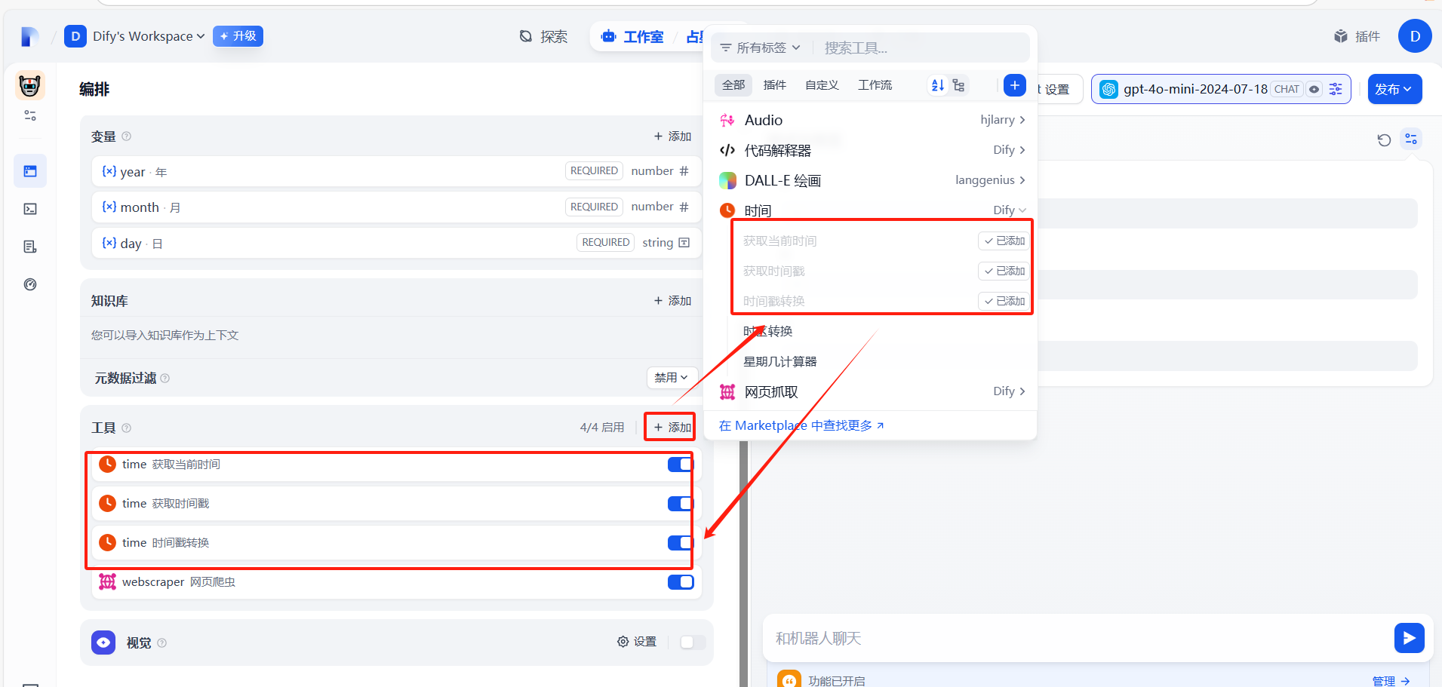This screenshot has width=1442, height=687.
Task: Click the code interpreter icon
Action: point(727,150)
